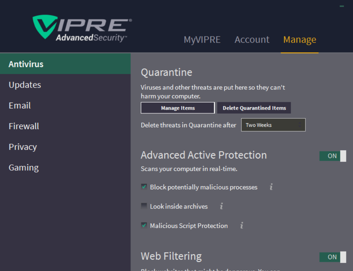Click the VIPRE Advanced Security logo
353x271 pixels.
point(82,28)
